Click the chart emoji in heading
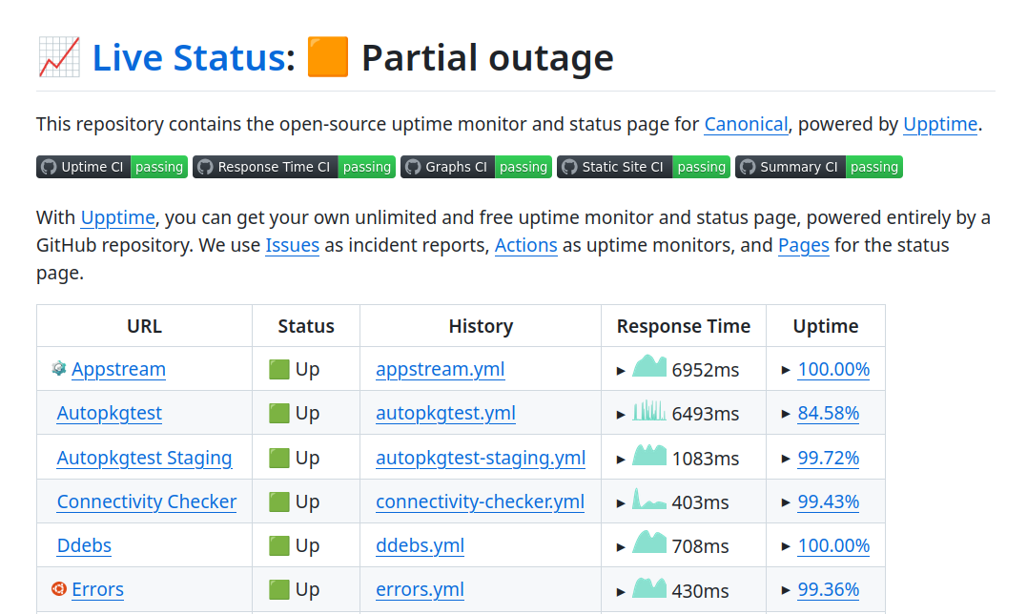Viewport: 1027px width, 614px height. pos(58,58)
